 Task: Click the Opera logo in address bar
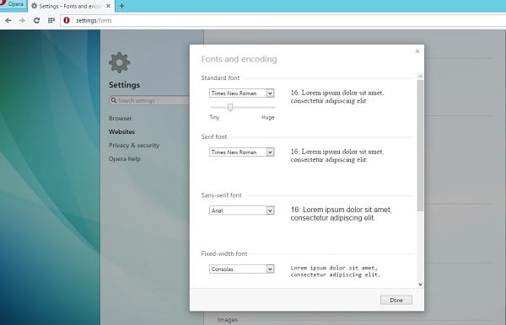pos(67,20)
